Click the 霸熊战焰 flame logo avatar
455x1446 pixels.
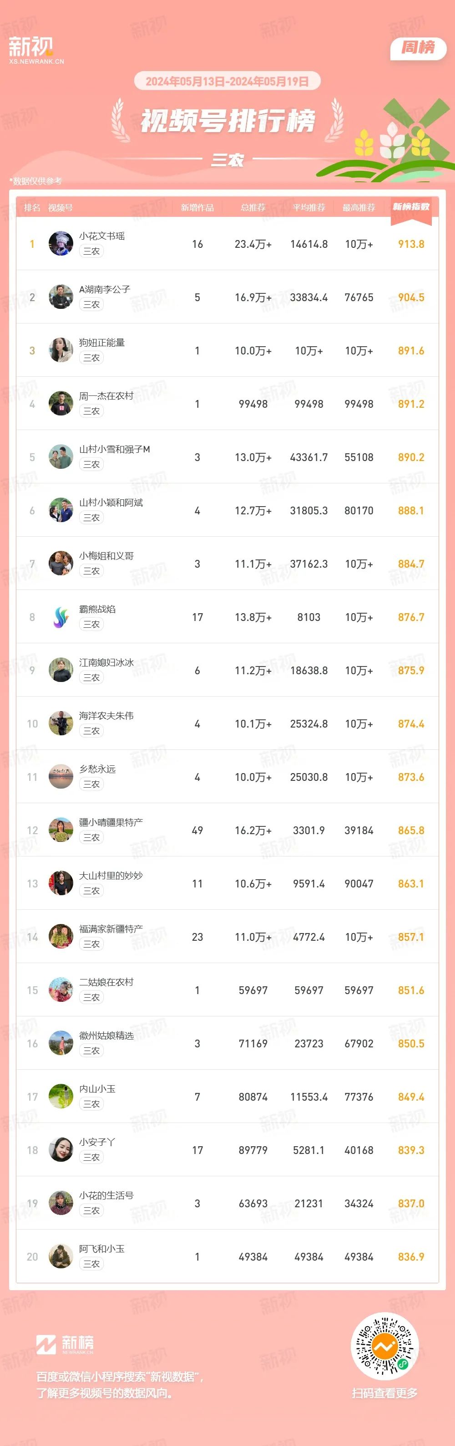click(x=61, y=617)
